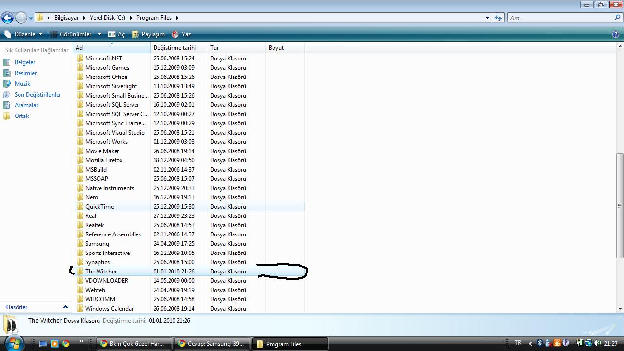Image resolution: width=624 pixels, height=351 pixels.
Task: Click the Görünümler views button
Action: pyautogui.click(x=71, y=34)
